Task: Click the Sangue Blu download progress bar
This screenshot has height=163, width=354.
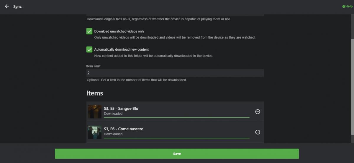Action: (176, 117)
